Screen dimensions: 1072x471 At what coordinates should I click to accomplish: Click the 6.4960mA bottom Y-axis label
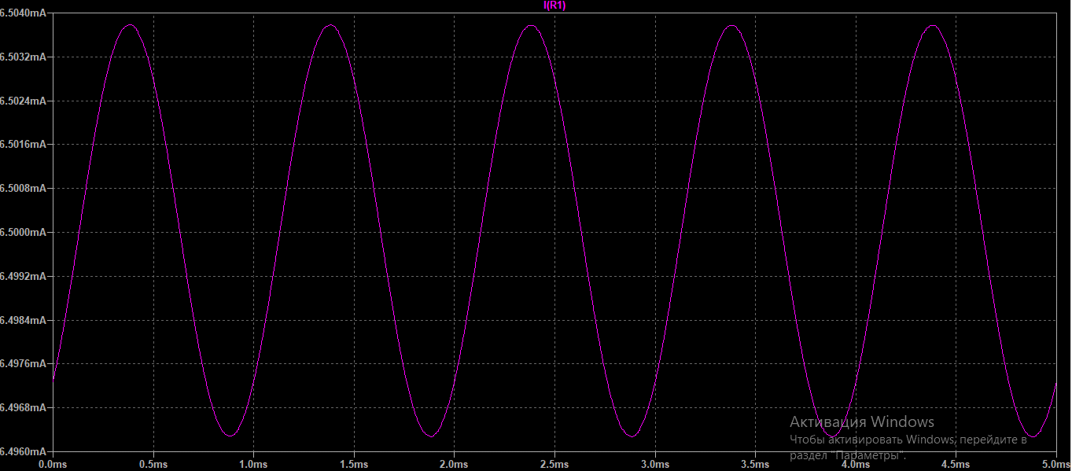(23, 452)
